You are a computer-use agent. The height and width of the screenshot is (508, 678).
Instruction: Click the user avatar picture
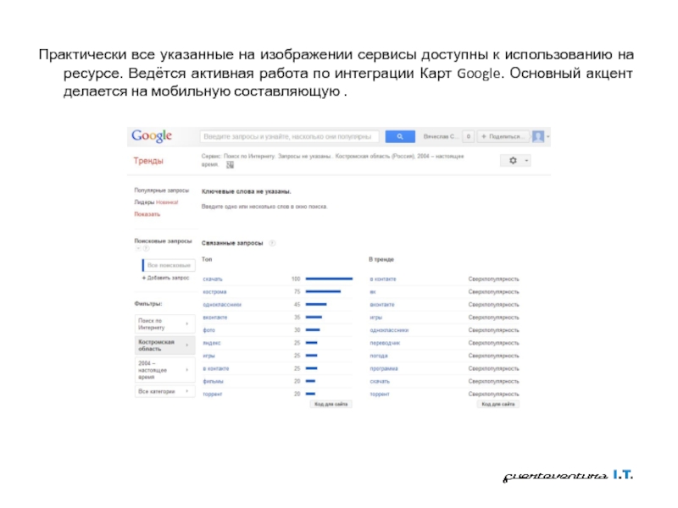click(x=538, y=136)
